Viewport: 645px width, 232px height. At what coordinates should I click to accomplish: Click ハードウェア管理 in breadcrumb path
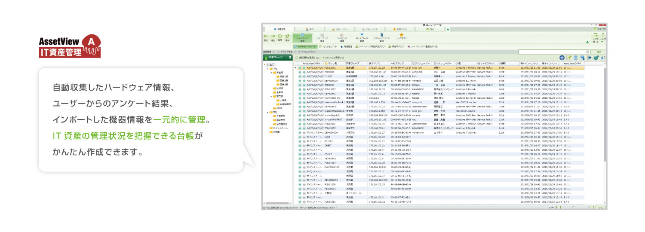point(285,52)
